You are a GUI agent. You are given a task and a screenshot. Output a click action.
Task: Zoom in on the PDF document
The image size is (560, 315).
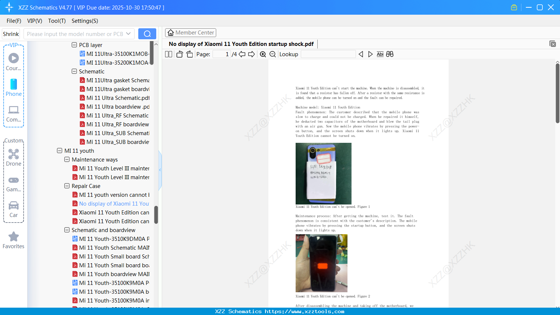263,54
